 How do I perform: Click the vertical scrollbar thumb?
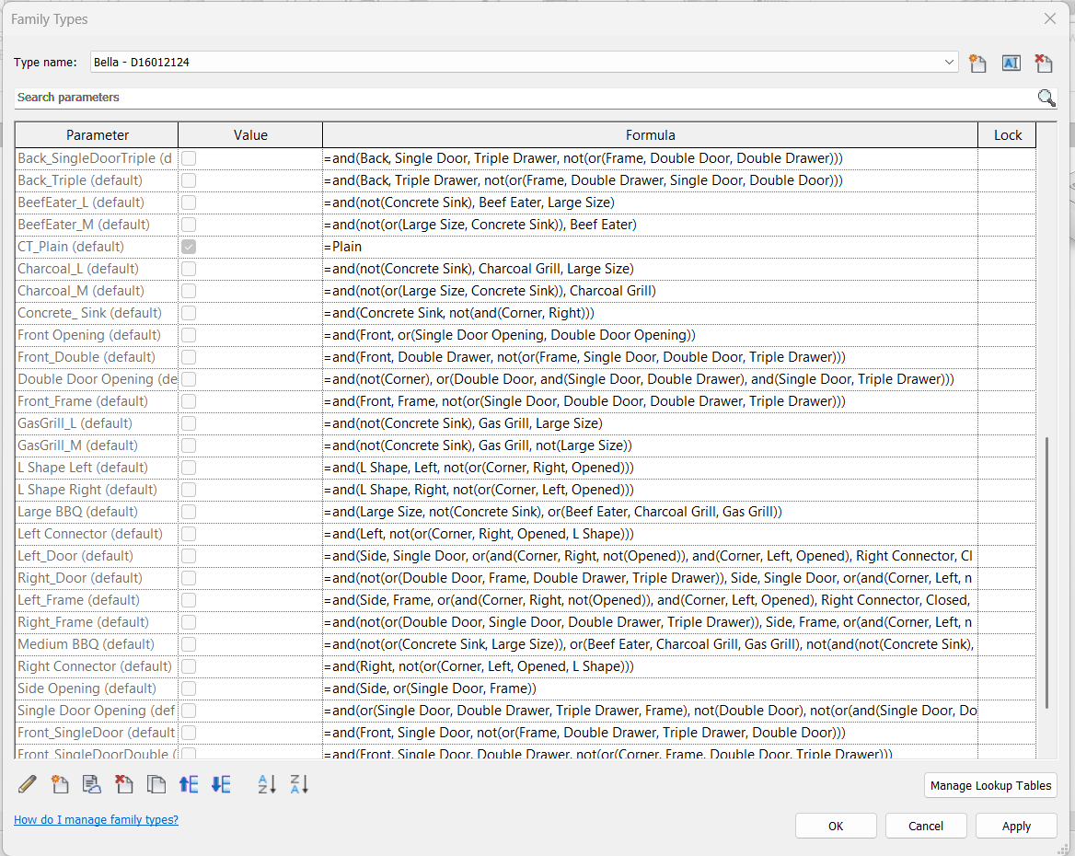coord(1048,571)
